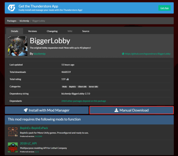This screenshot has height=156, width=178.
Task: Click the rocket icon on Install button
Action: tap(26, 110)
